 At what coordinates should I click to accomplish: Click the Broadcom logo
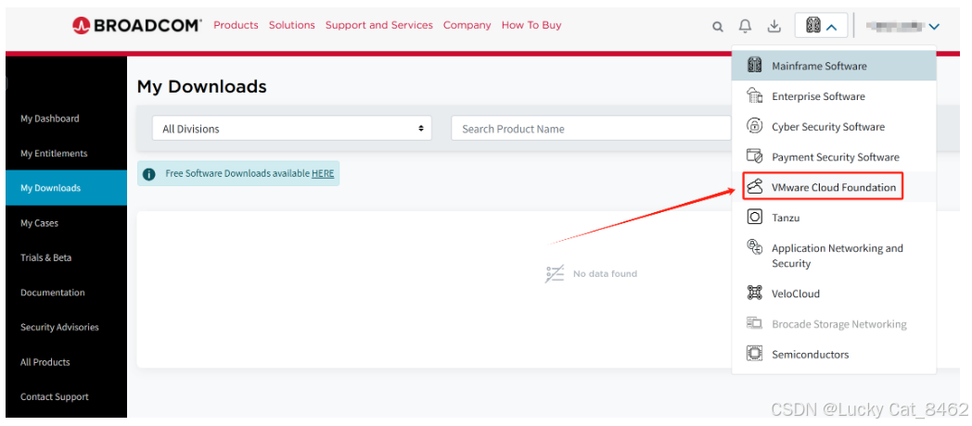click(137, 25)
